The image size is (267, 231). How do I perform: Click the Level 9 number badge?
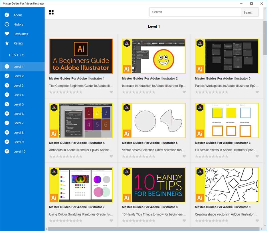(x=7, y=142)
